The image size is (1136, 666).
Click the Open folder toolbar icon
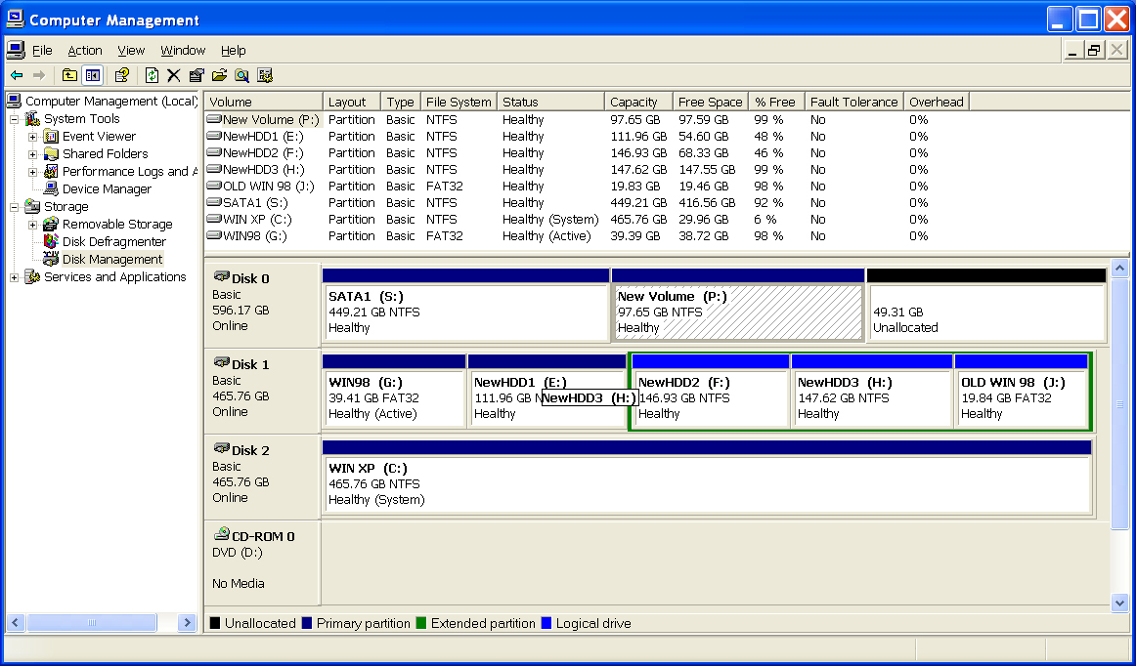tap(219, 75)
